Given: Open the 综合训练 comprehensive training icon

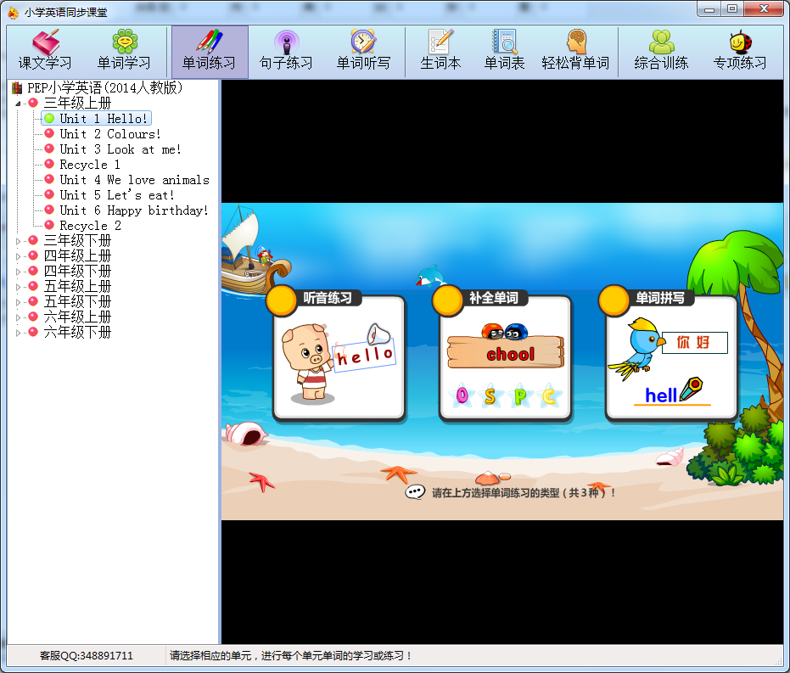Looking at the screenshot, I should point(661,52).
